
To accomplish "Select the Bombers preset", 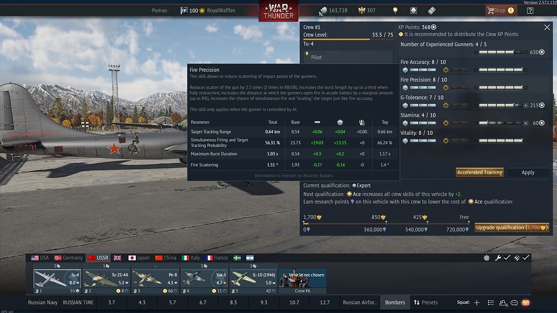I will (395, 302).
